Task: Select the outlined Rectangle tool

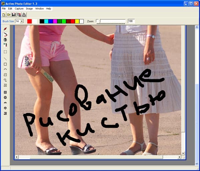Action: [5, 64]
